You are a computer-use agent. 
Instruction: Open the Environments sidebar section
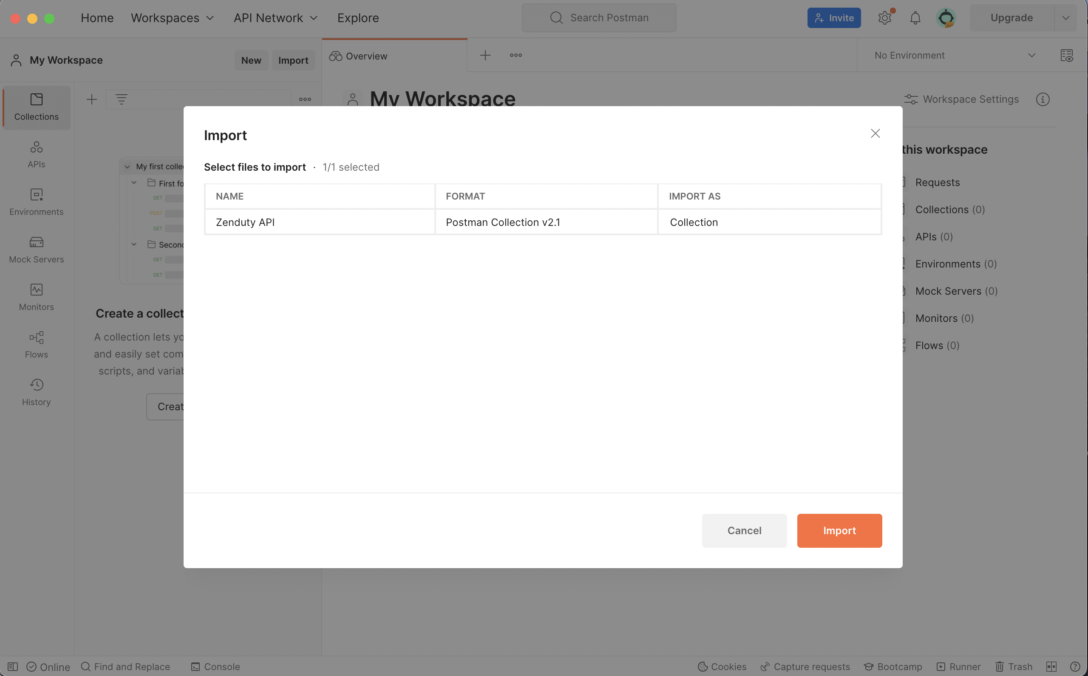36,202
